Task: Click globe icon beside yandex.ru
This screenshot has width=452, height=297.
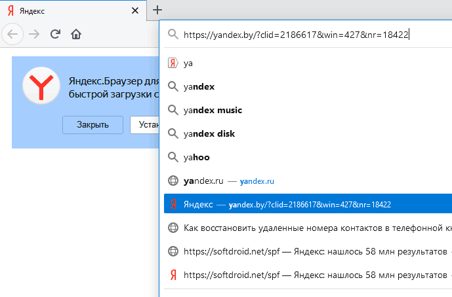Action: point(173,181)
